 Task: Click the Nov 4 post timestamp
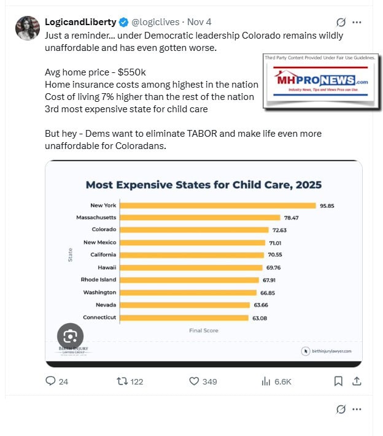pyautogui.click(x=199, y=22)
